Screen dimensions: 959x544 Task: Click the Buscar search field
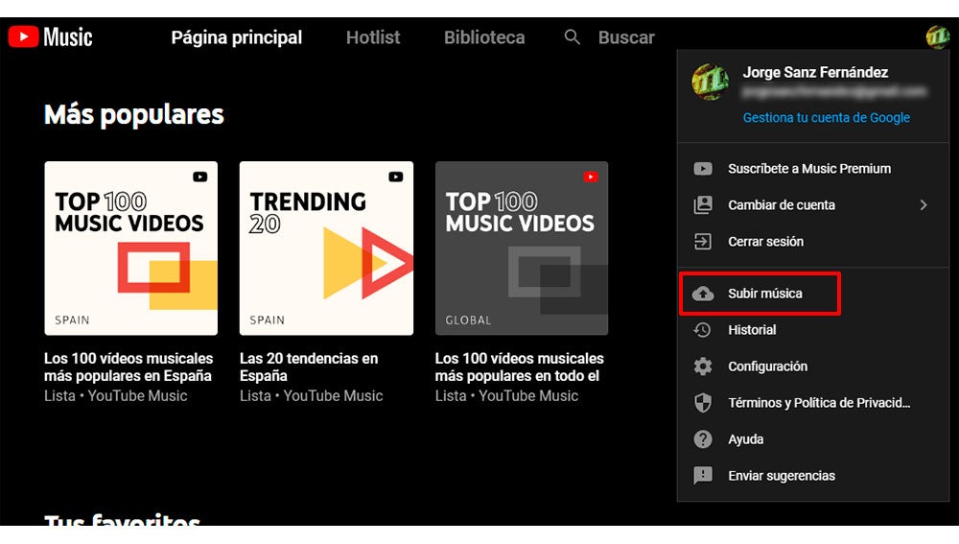coord(626,37)
